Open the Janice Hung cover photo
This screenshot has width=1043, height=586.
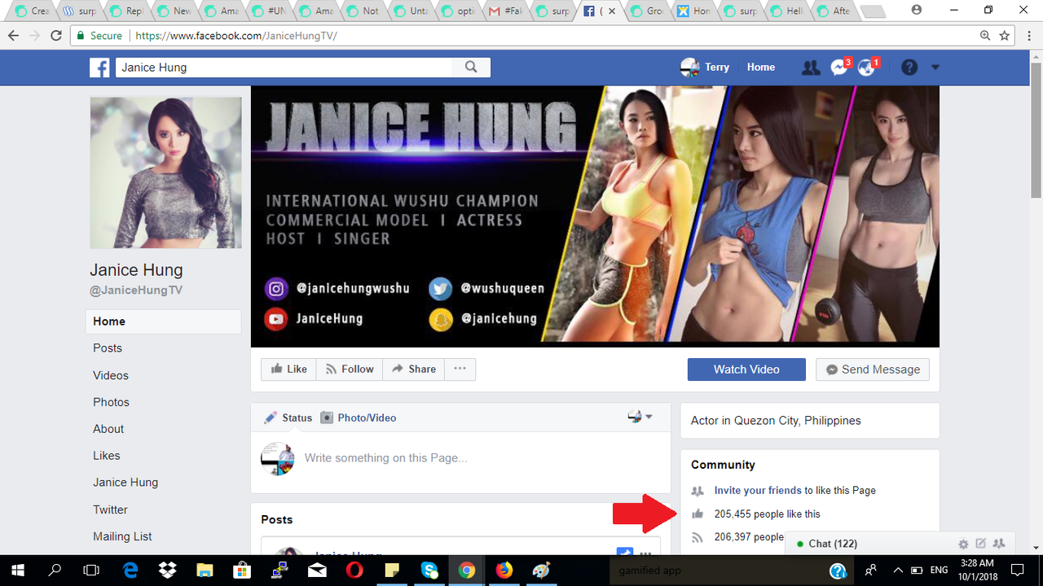coord(595,216)
